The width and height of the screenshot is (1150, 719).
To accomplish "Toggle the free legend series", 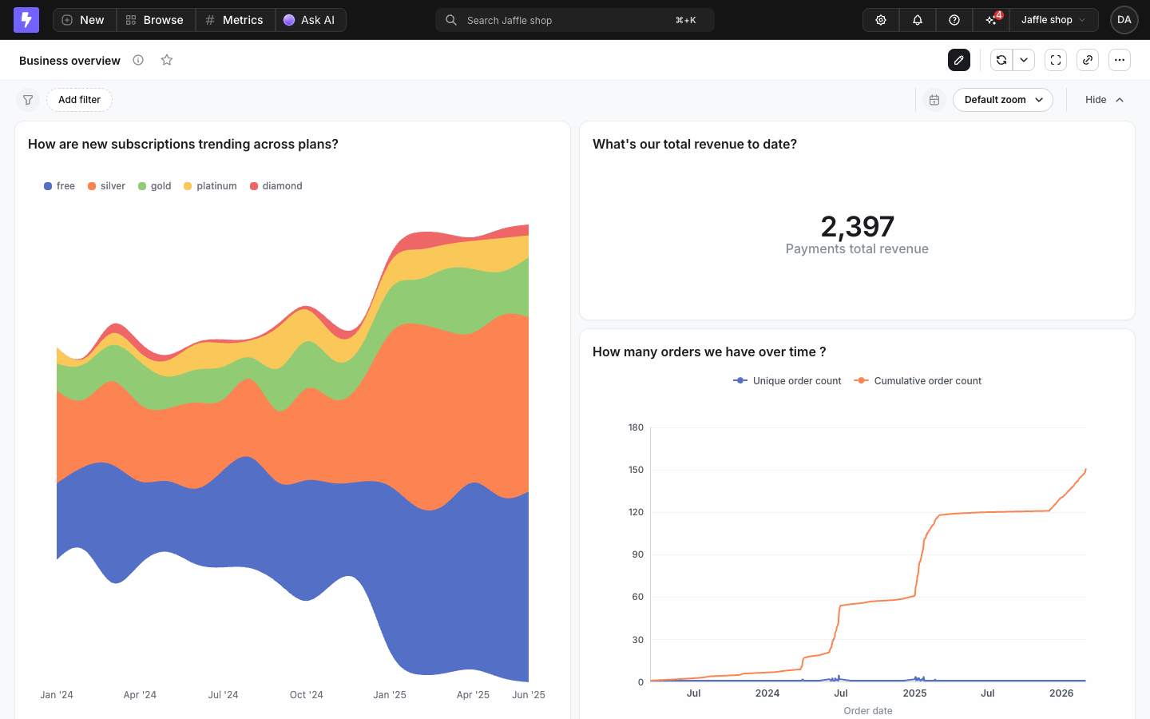I will [x=59, y=186].
